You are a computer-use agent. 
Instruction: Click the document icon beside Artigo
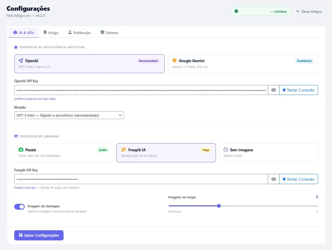pos(45,32)
